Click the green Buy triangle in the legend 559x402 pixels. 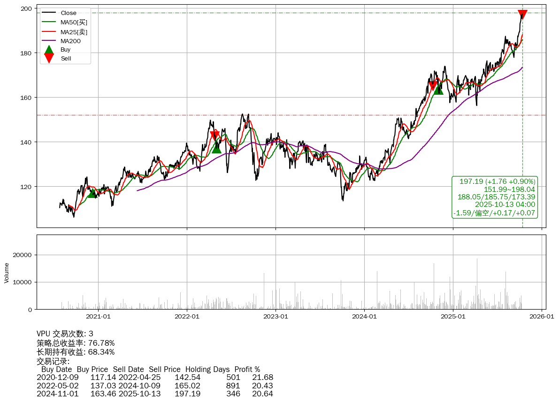49,50
